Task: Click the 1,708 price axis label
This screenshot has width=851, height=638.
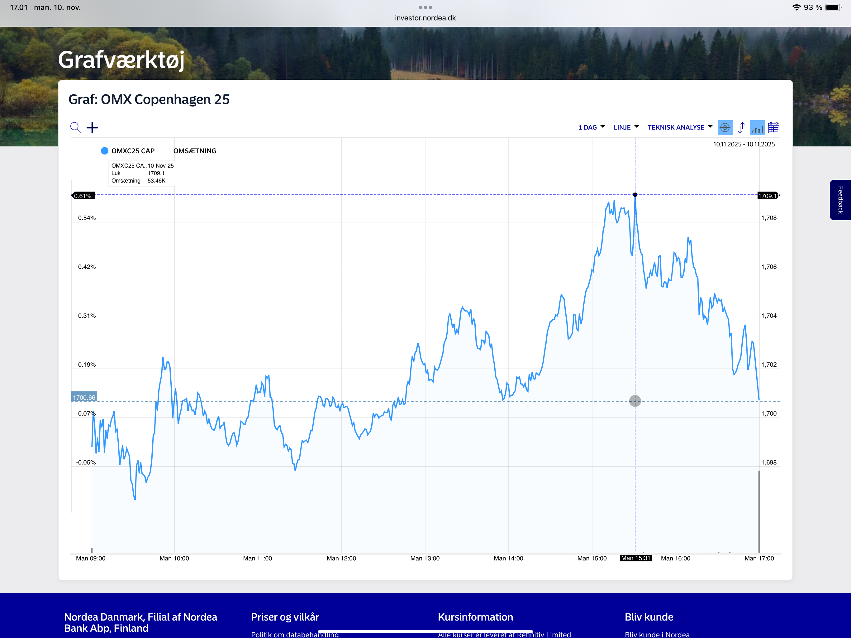Action: (x=769, y=218)
